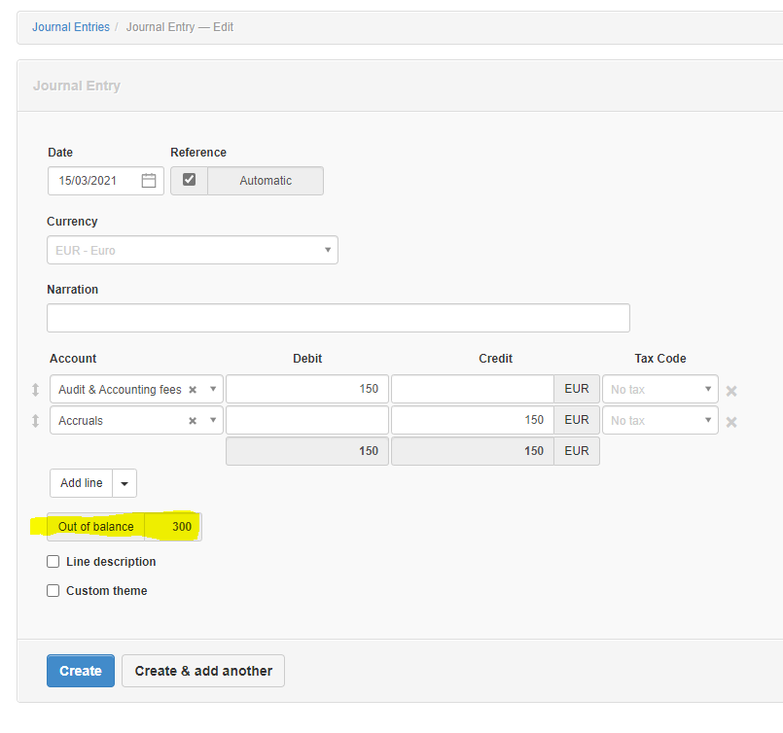Clear the Audit & Accounting fees account selection
The image size is (783, 733).
point(193,390)
